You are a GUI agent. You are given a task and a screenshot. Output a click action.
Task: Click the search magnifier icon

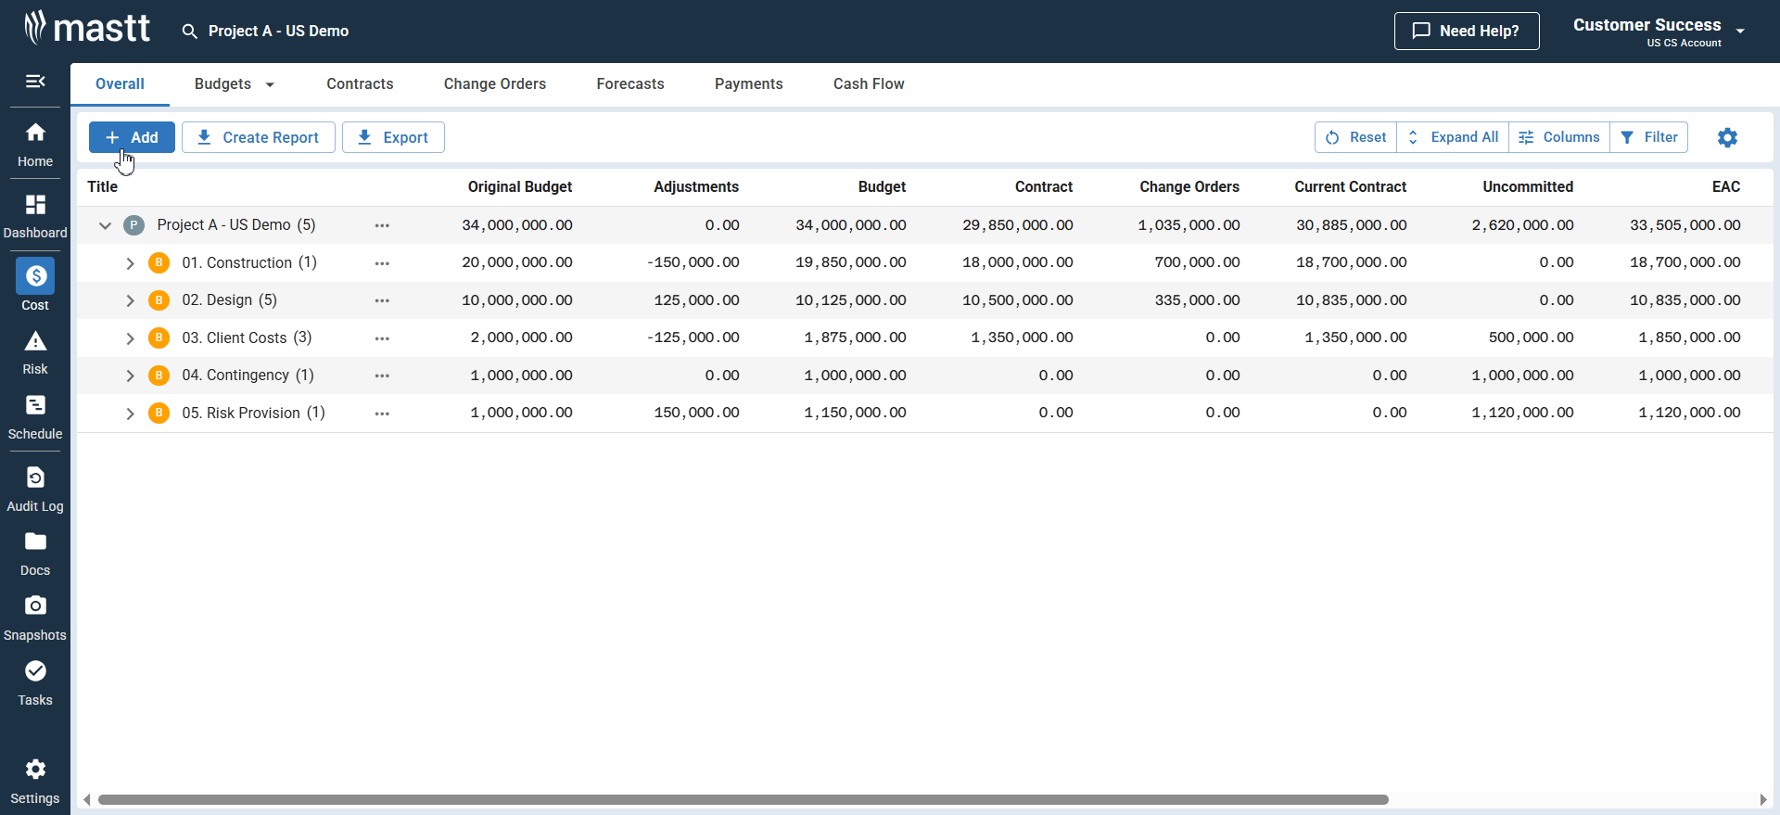pyautogui.click(x=189, y=32)
